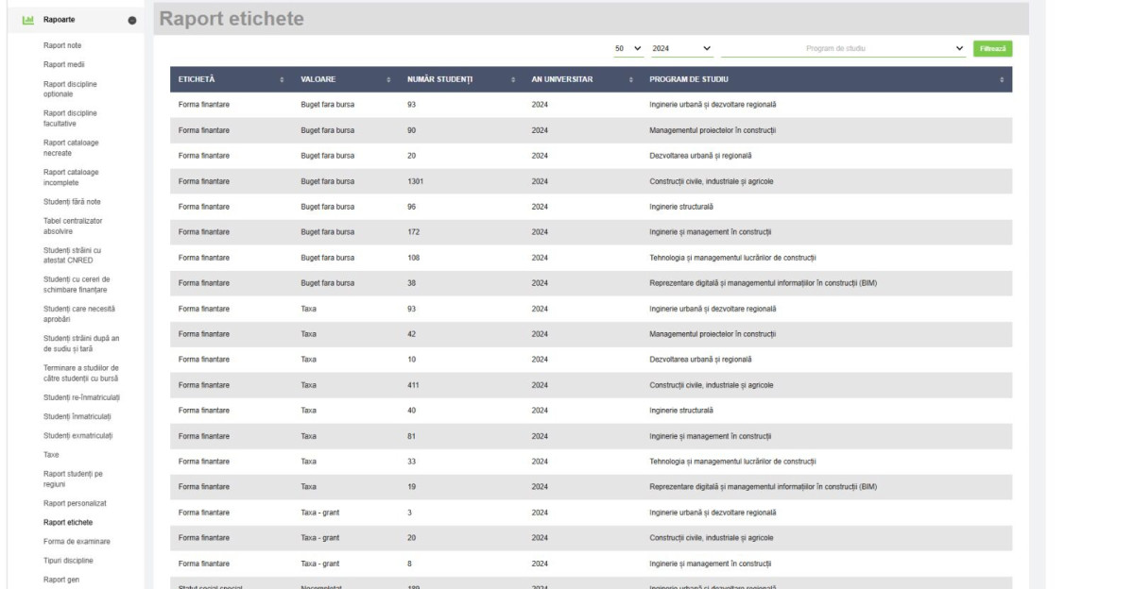Click the student count 1301 cell
The width and height of the screenshot is (1134, 589).
point(415,181)
